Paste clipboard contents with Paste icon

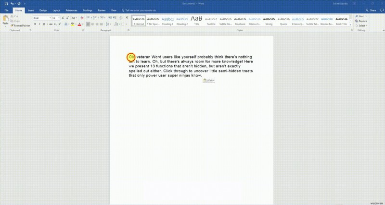coord(5,19)
